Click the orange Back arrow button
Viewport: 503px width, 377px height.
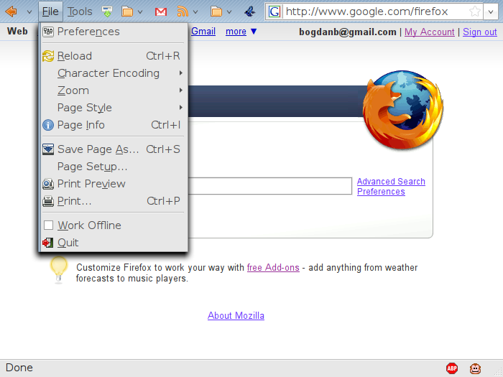[x=11, y=12]
